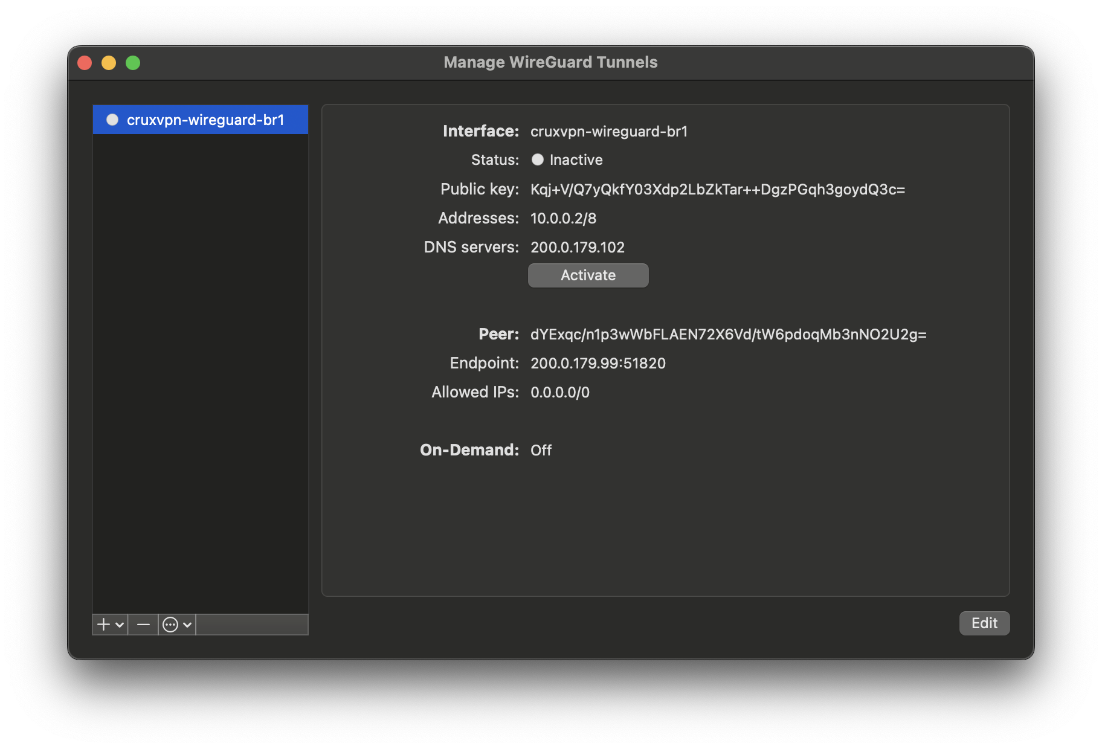Click the minus icon to remove the tunnel

[143, 624]
